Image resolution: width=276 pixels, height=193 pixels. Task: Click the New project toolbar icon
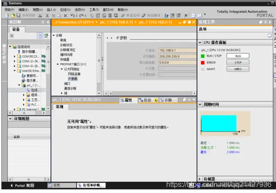(x=7, y=16)
